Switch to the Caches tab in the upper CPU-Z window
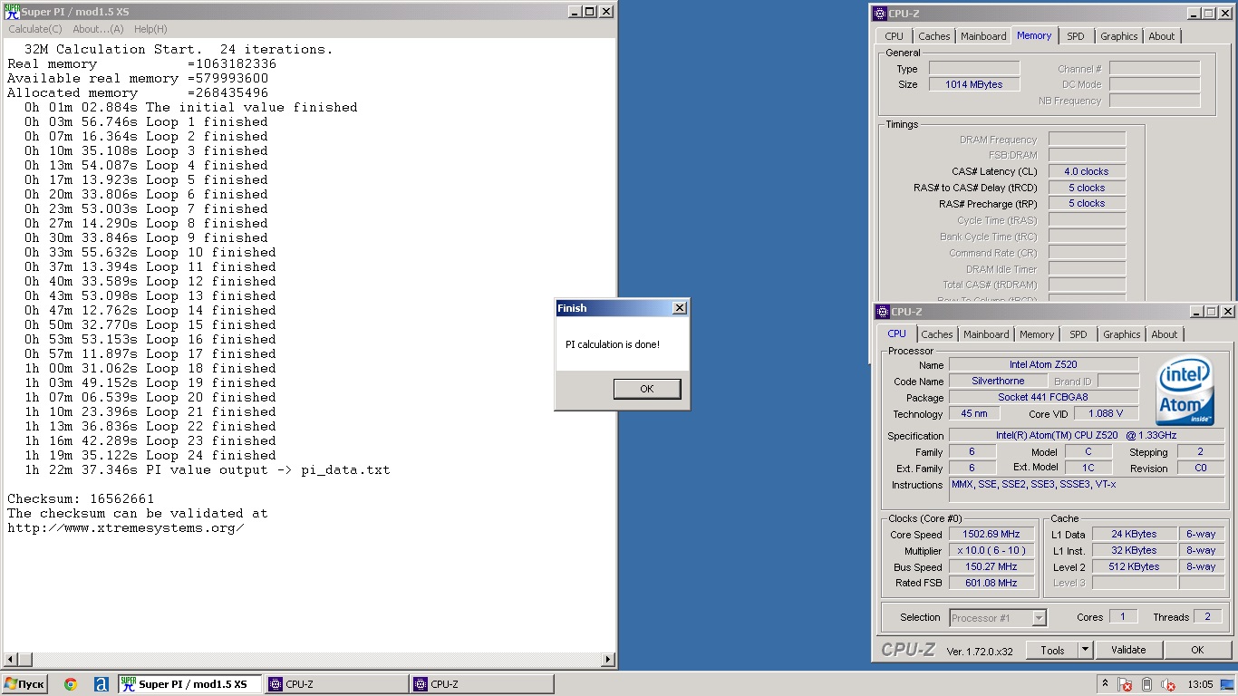Screen dimensions: 1238x696 933,36
